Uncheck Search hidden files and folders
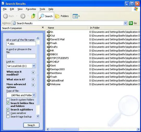The width and height of the screenshot is (141, 132). (x=8, y=103)
